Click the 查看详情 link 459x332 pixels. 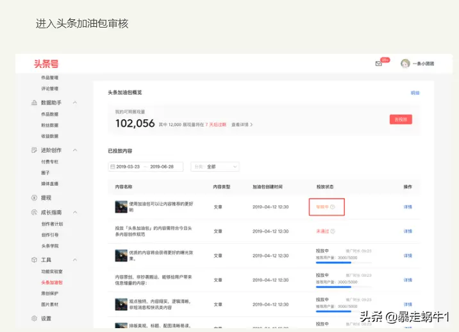242,124
